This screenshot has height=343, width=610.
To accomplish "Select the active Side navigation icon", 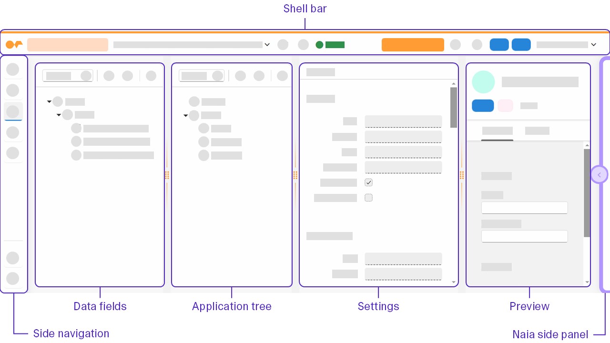I will click(13, 111).
